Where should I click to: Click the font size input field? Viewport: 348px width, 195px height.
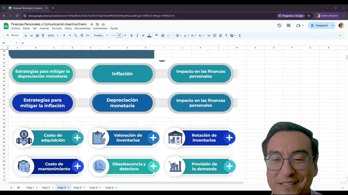coord(119,35)
